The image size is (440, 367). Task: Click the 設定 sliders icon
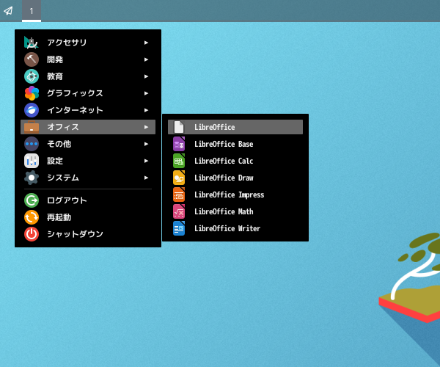32,161
